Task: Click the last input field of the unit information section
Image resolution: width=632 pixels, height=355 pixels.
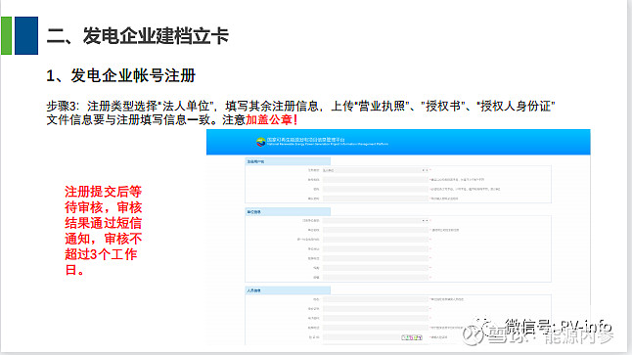Action: point(376,277)
